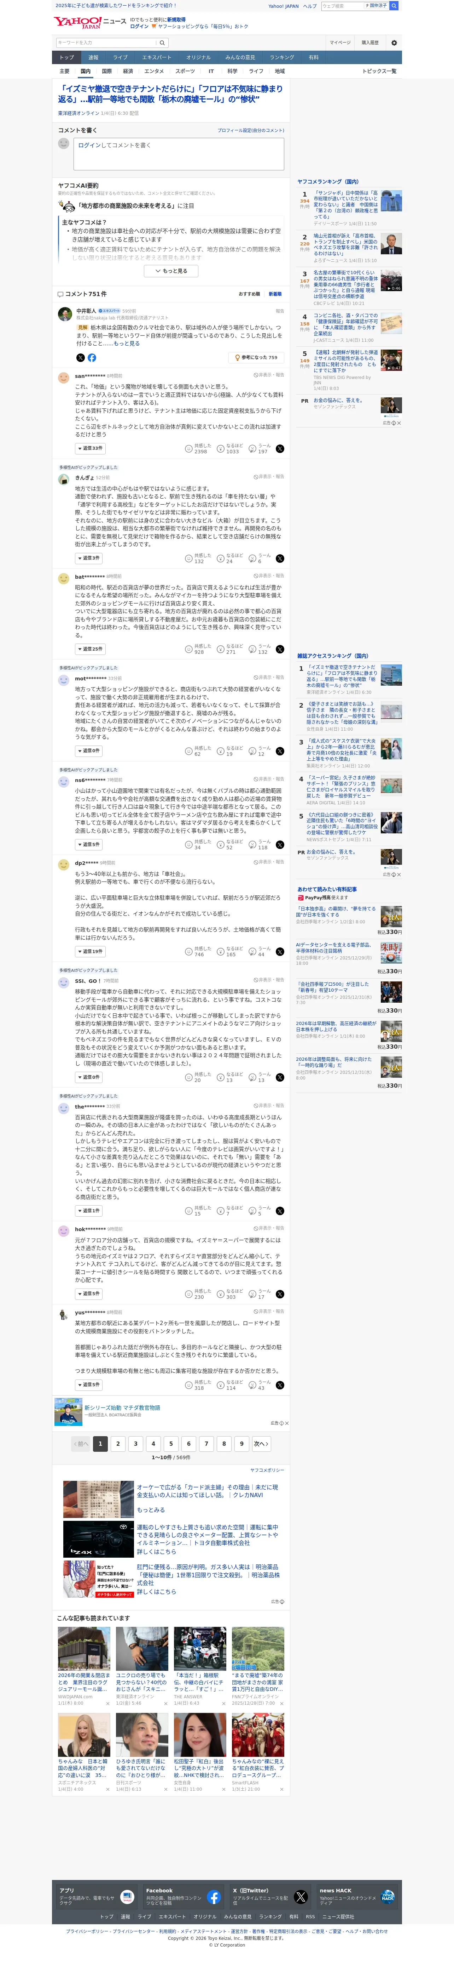
Task: Open rank 1 サンジャポ article thumbnail
Action: pos(391,202)
